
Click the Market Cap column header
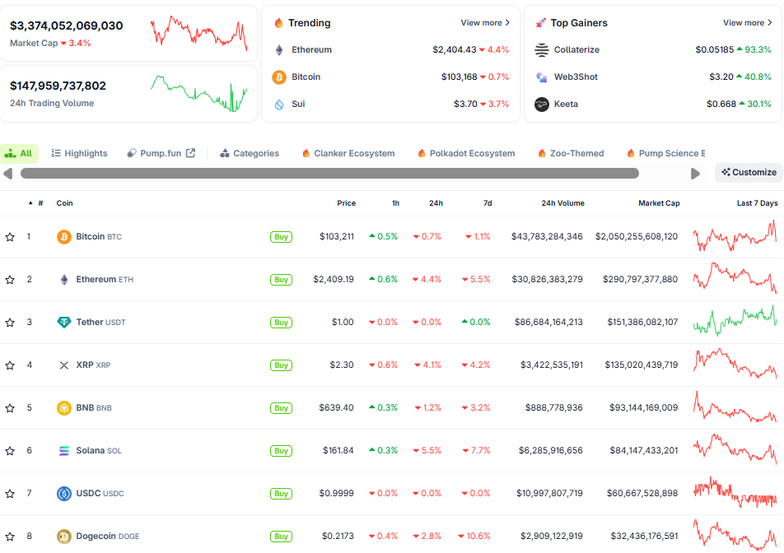(x=658, y=203)
